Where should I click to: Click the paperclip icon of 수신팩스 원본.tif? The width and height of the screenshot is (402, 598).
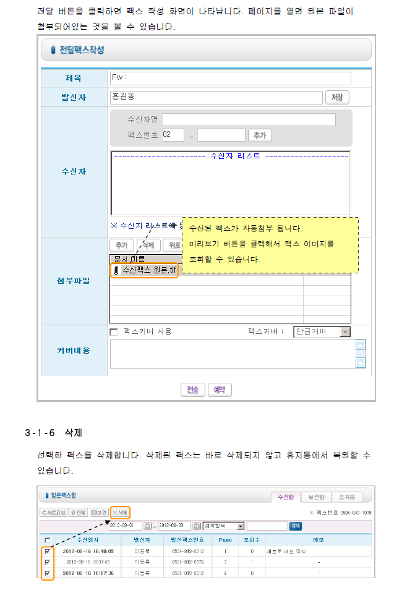116,270
